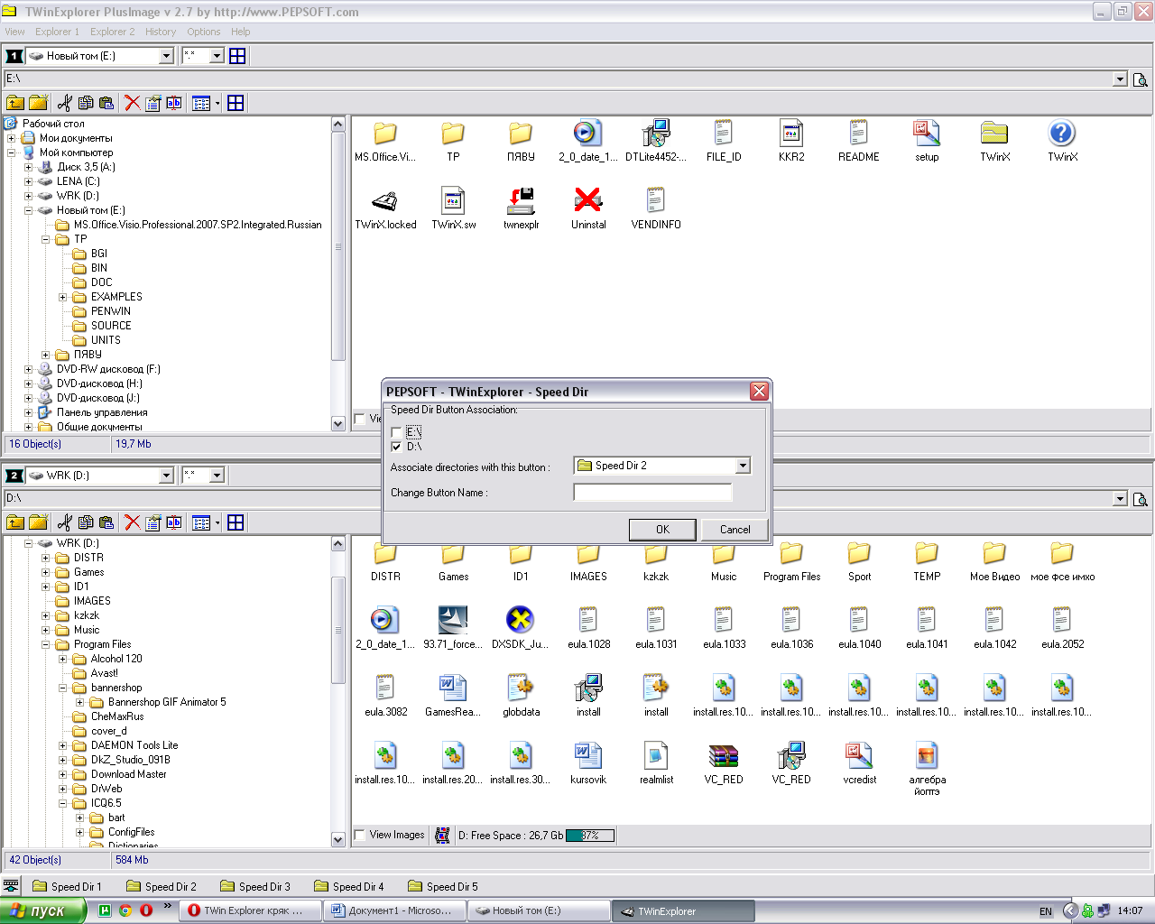1155x924 pixels.
Task: Check the E:\ association checkbox in dialog
Action: [x=396, y=433]
